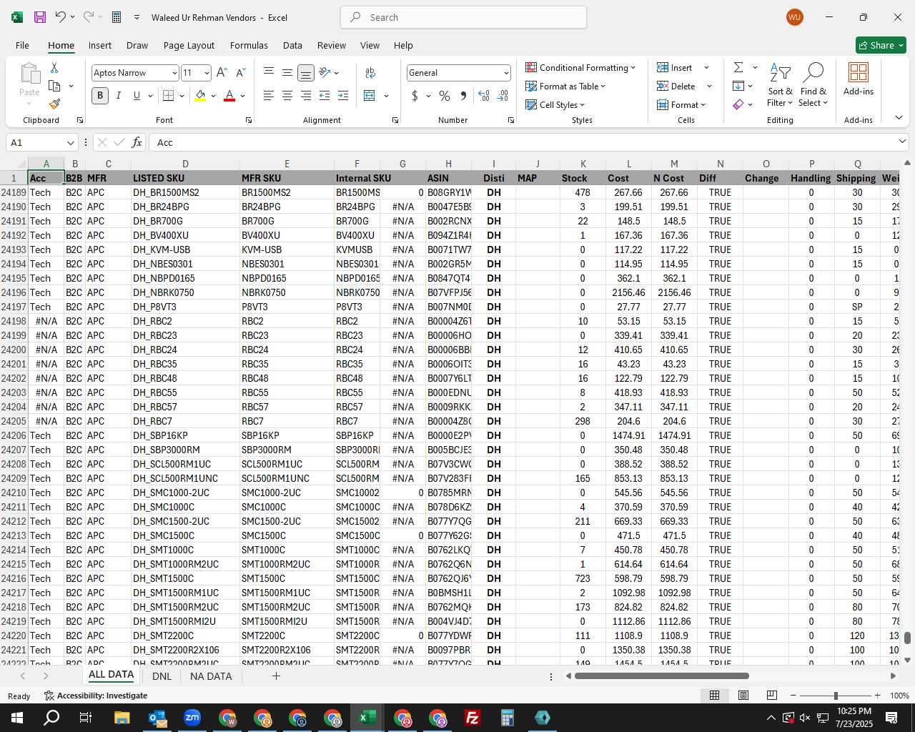Screen dimensions: 915x732
Task: Toggle Italic formatting
Action: (119, 96)
